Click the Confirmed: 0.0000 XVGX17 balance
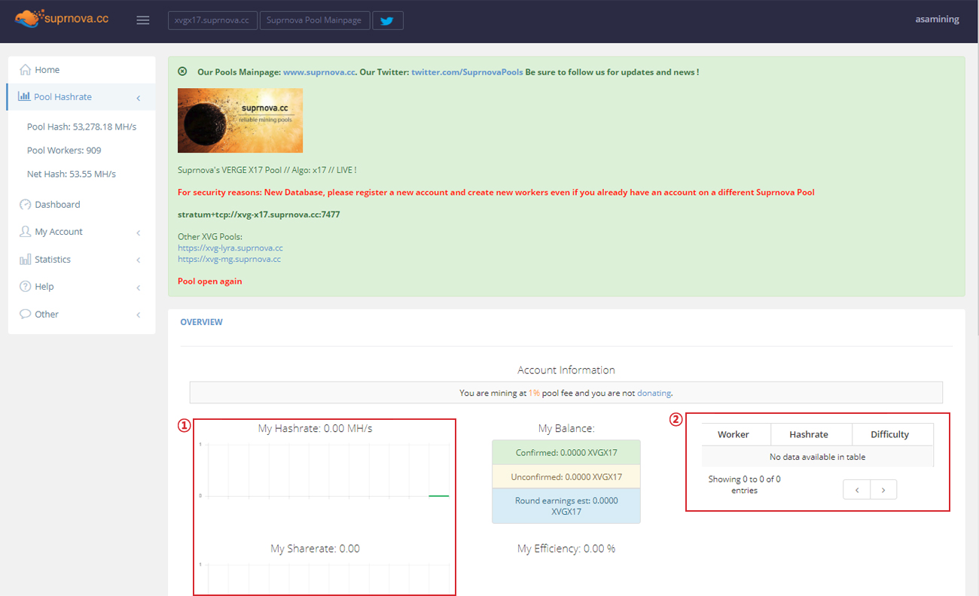Screen dimensions: 979x596 566,453
